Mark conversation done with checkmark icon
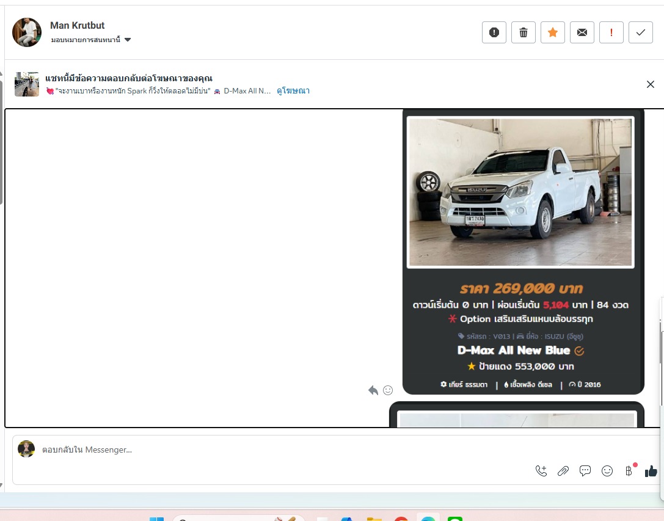Viewport: 664px width, 521px height. [641, 32]
